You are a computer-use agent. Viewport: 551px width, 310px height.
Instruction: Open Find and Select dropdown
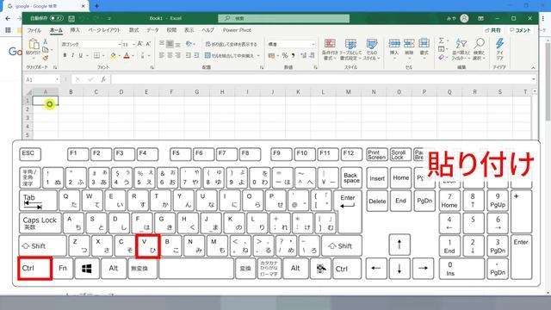479,49
